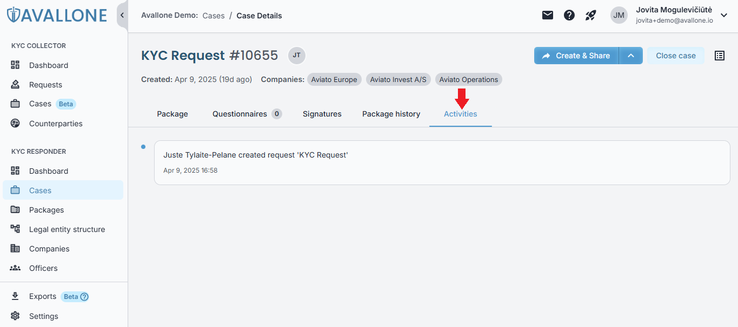Click the Cases briefcase icon under KYC Collector
Screen dimensions: 738x327
click(15, 104)
